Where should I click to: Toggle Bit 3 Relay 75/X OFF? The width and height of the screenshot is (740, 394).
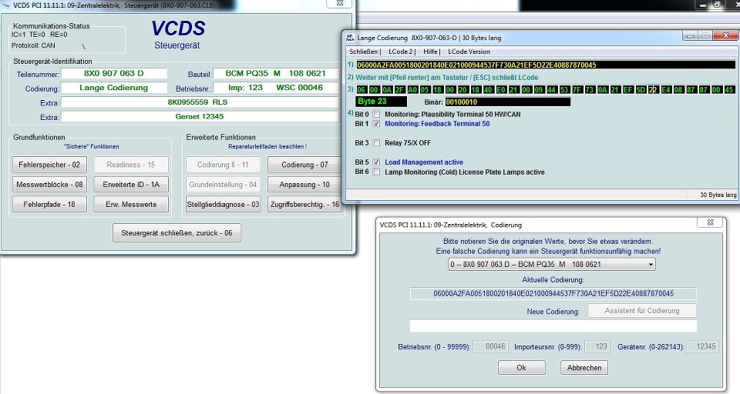tap(376, 143)
